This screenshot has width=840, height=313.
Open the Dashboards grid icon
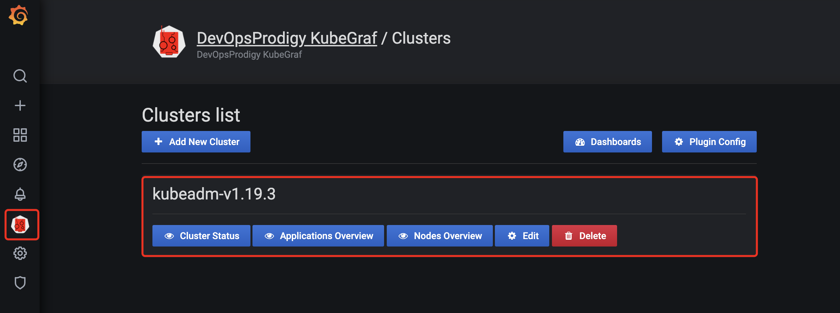(20, 135)
